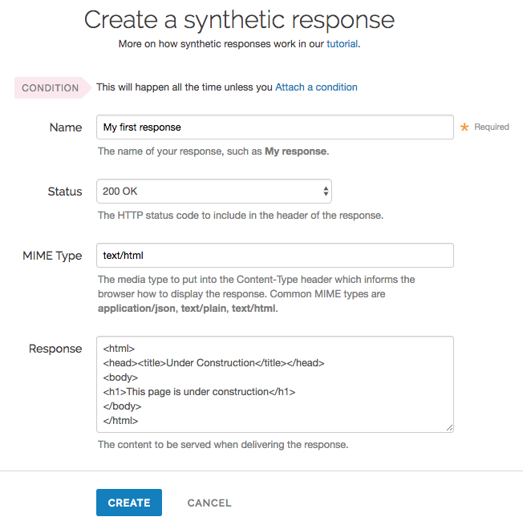The width and height of the screenshot is (523, 529).
Task: Click the Create a synthetic response heading
Action: pos(239,20)
